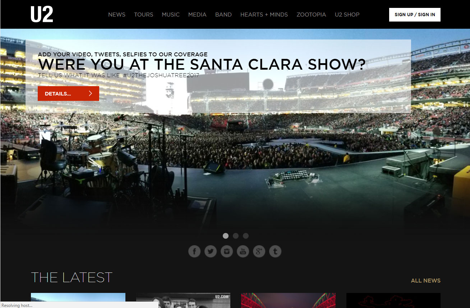Click the U2 logo in header
The width and height of the screenshot is (470, 308).
pyautogui.click(x=42, y=14)
